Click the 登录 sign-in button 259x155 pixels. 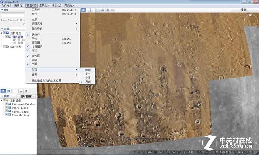tap(244, 10)
